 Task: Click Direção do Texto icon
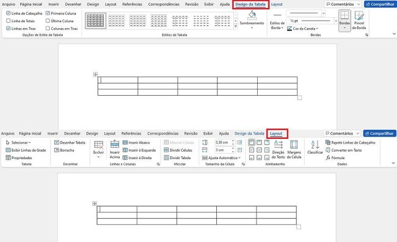(278, 149)
